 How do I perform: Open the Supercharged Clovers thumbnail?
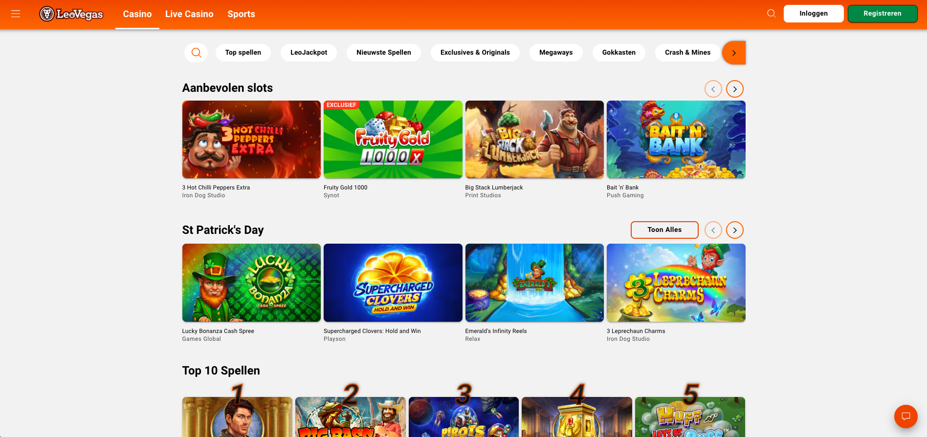(x=393, y=283)
